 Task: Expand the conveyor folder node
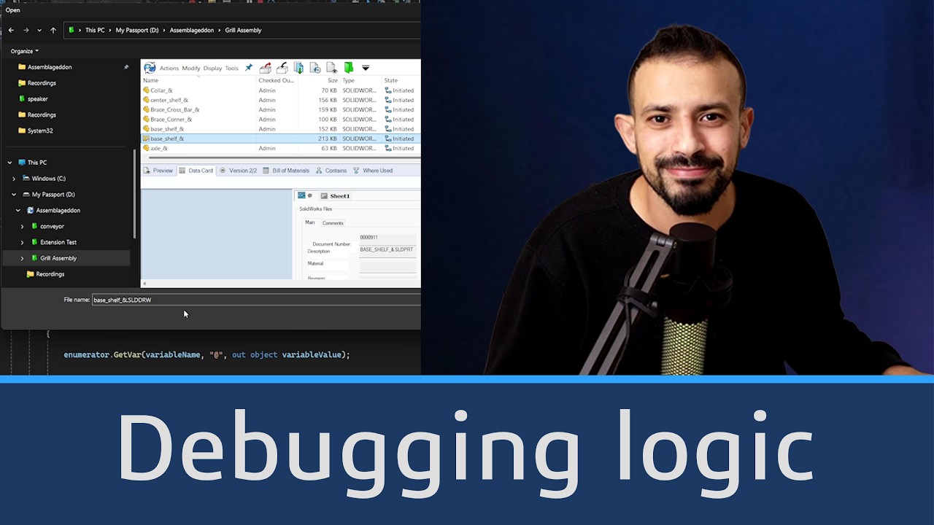22,226
